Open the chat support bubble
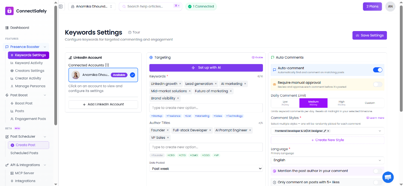 coord(388,177)
